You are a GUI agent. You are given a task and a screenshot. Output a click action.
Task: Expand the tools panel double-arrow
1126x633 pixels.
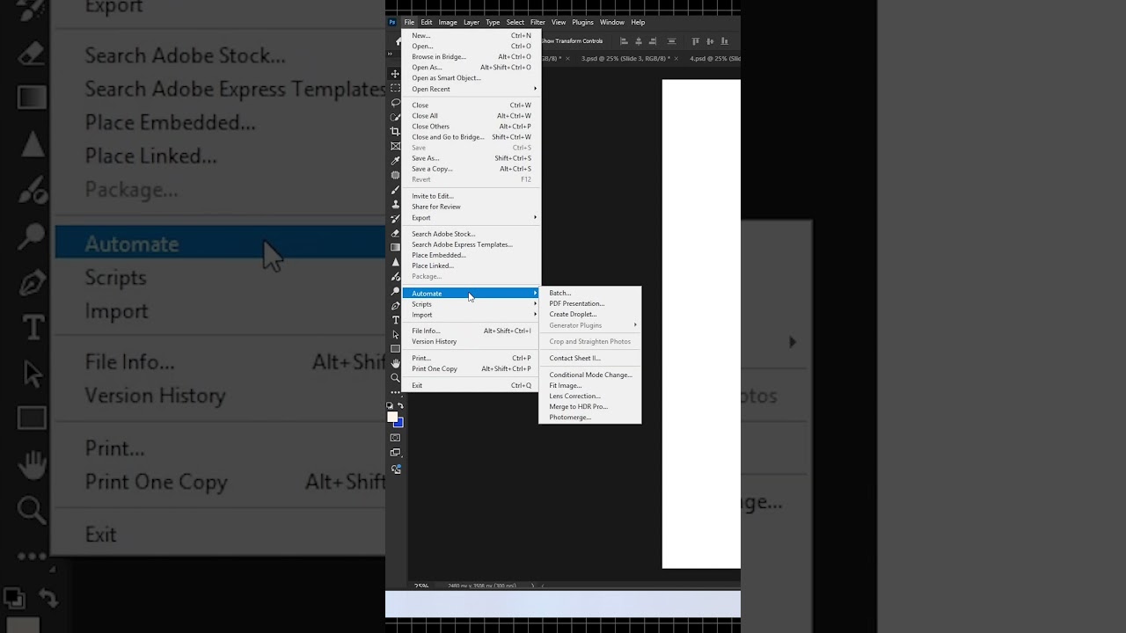click(x=391, y=54)
